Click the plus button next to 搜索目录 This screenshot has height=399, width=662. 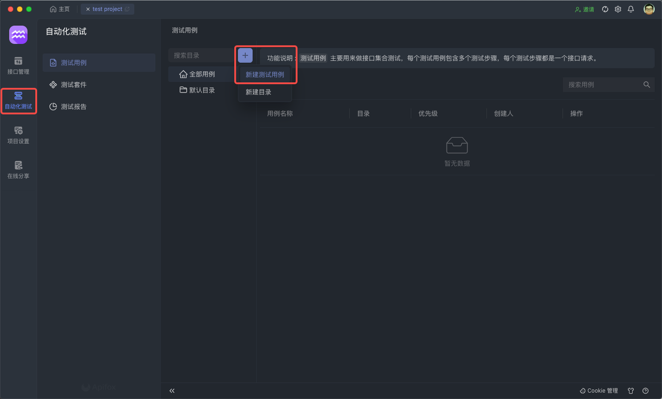coord(245,55)
